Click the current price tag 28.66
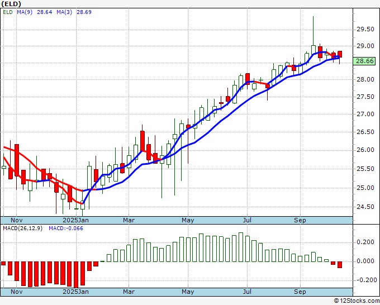Image resolution: width=380 pixels, height=305 pixels. pyautogui.click(x=364, y=61)
